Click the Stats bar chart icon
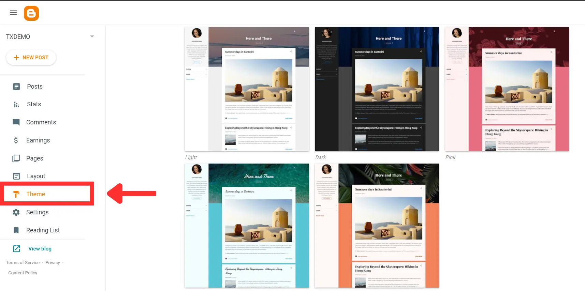The width and height of the screenshot is (585, 291). pos(16,104)
